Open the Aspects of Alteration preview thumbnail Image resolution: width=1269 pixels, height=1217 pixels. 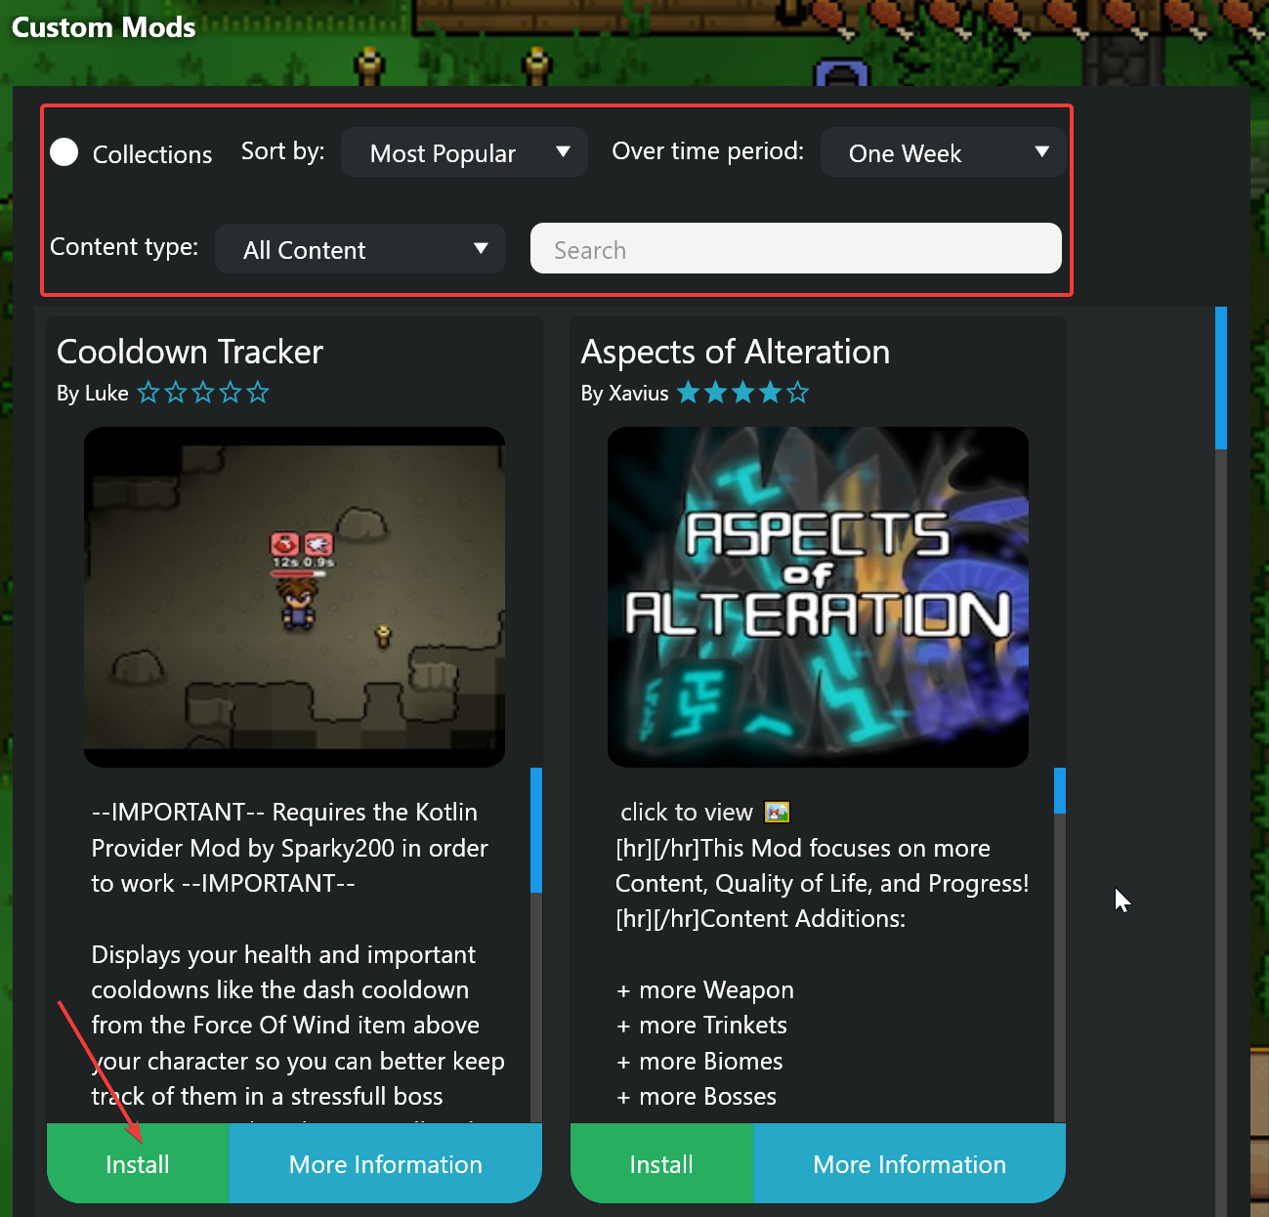[x=818, y=597]
